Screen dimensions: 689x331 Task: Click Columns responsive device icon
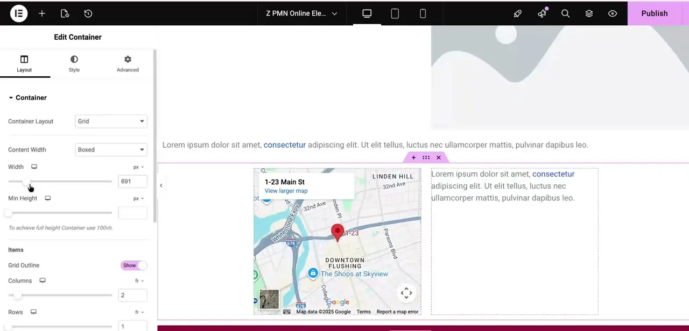[x=43, y=281]
